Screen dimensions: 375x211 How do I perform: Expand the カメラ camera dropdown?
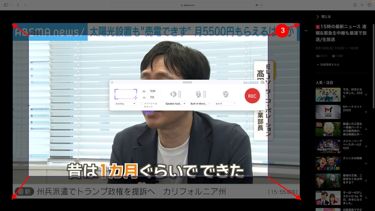coord(226,104)
